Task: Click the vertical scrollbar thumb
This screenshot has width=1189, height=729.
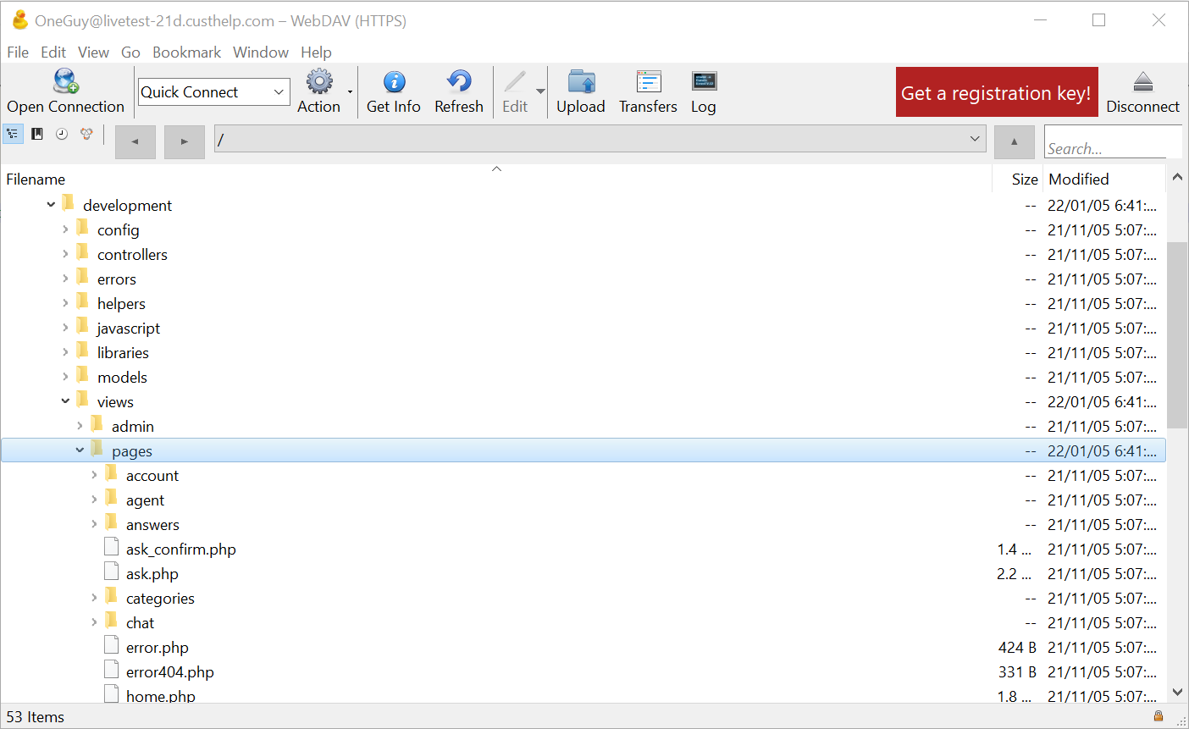Action: (1177, 334)
